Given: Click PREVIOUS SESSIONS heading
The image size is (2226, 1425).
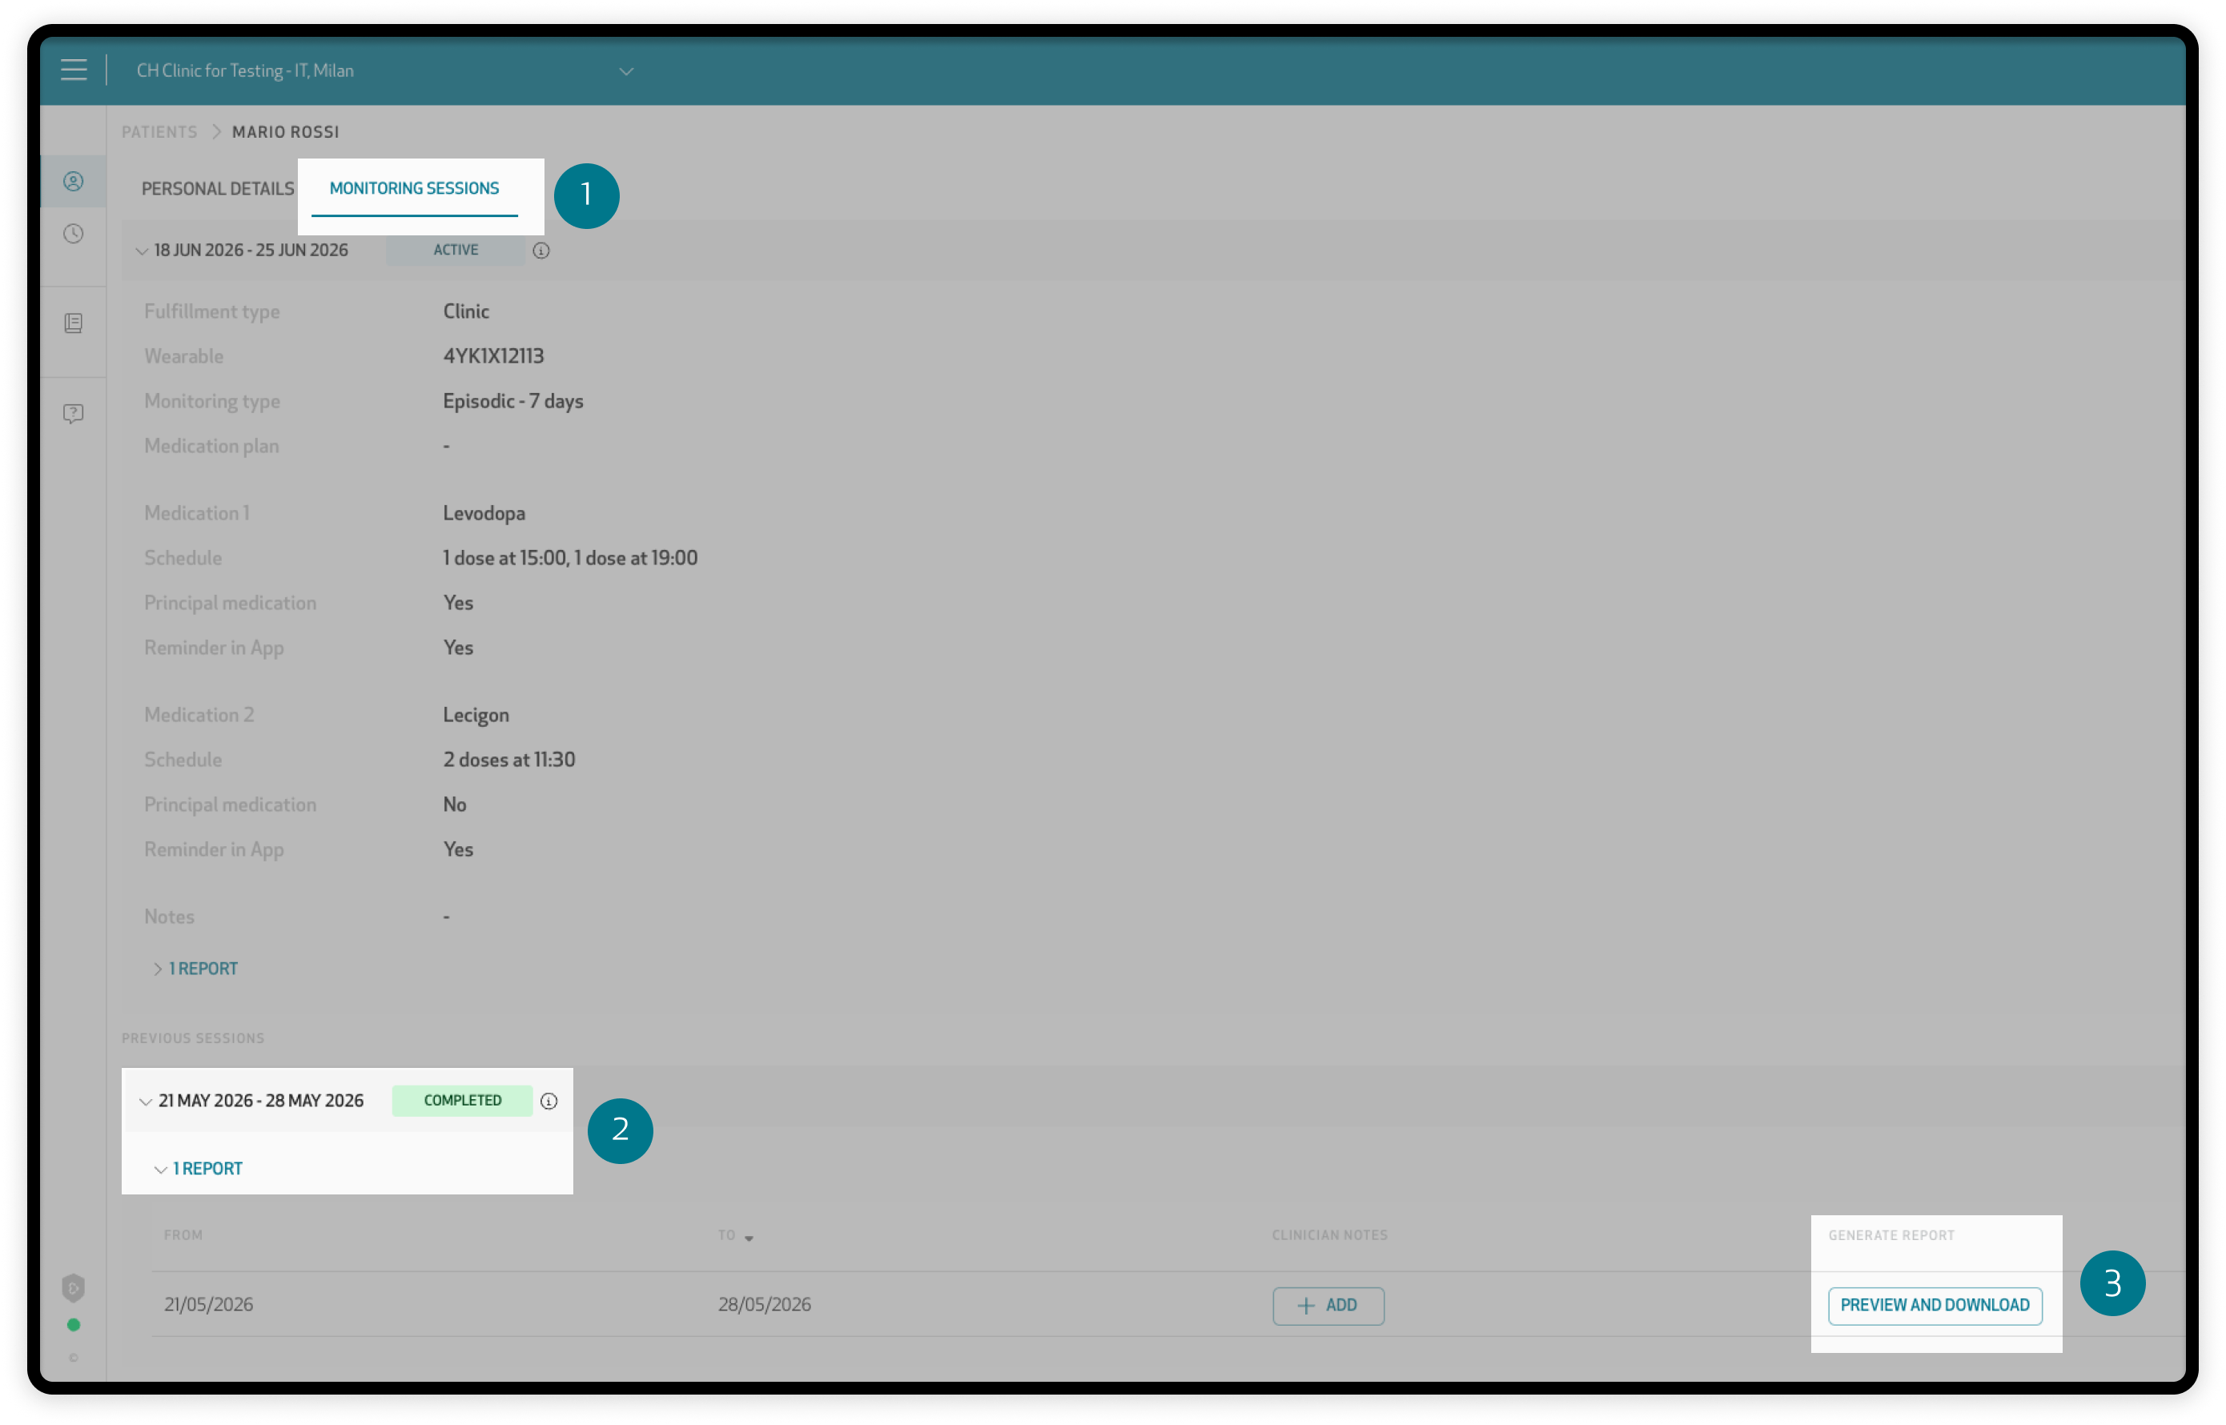Looking at the screenshot, I should tap(192, 1038).
